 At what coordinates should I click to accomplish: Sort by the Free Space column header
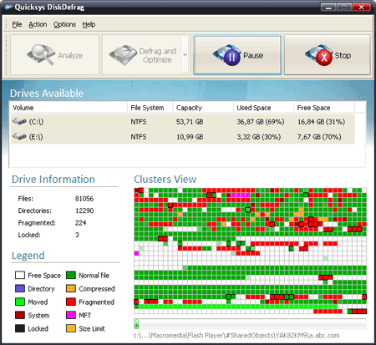[x=324, y=108]
